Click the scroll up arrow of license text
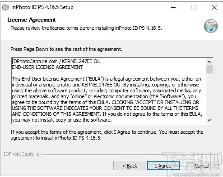Viewport: 223px width, 177px height. coord(209,62)
